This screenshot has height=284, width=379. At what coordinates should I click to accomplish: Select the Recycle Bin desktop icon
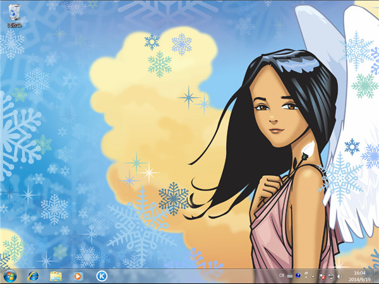13,11
